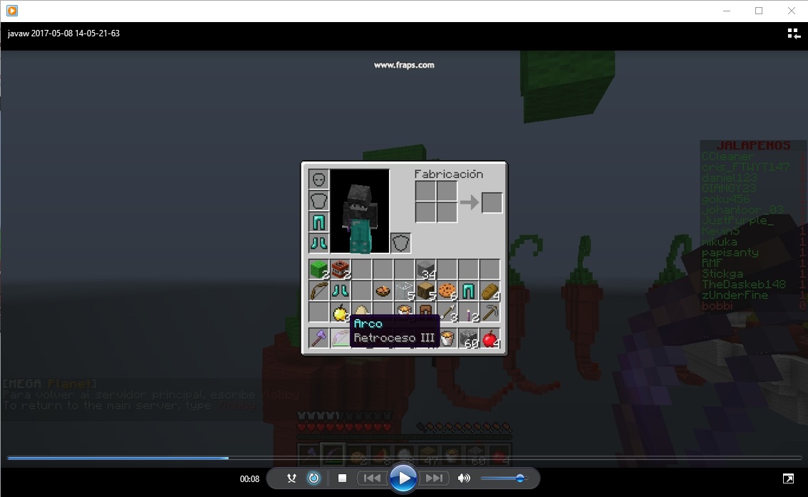Go to the previous track
The image size is (808, 497).
[372, 478]
